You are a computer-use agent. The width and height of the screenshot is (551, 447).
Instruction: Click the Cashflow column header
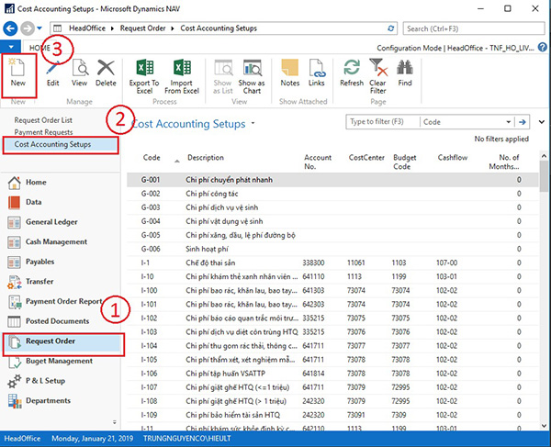pyautogui.click(x=453, y=158)
